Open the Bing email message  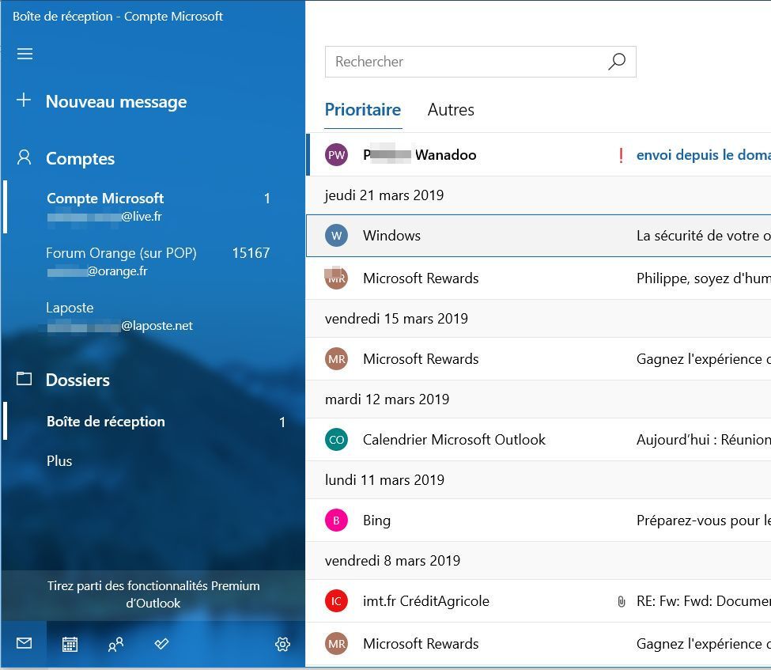click(x=538, y=520)
